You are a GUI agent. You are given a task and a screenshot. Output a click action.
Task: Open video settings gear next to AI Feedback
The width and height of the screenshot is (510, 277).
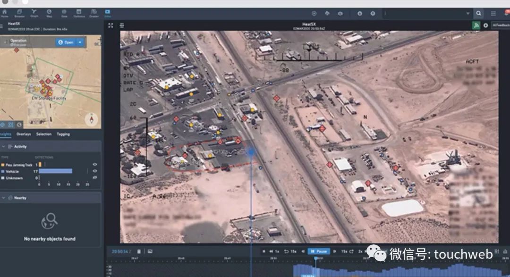[x=485, y=25]
